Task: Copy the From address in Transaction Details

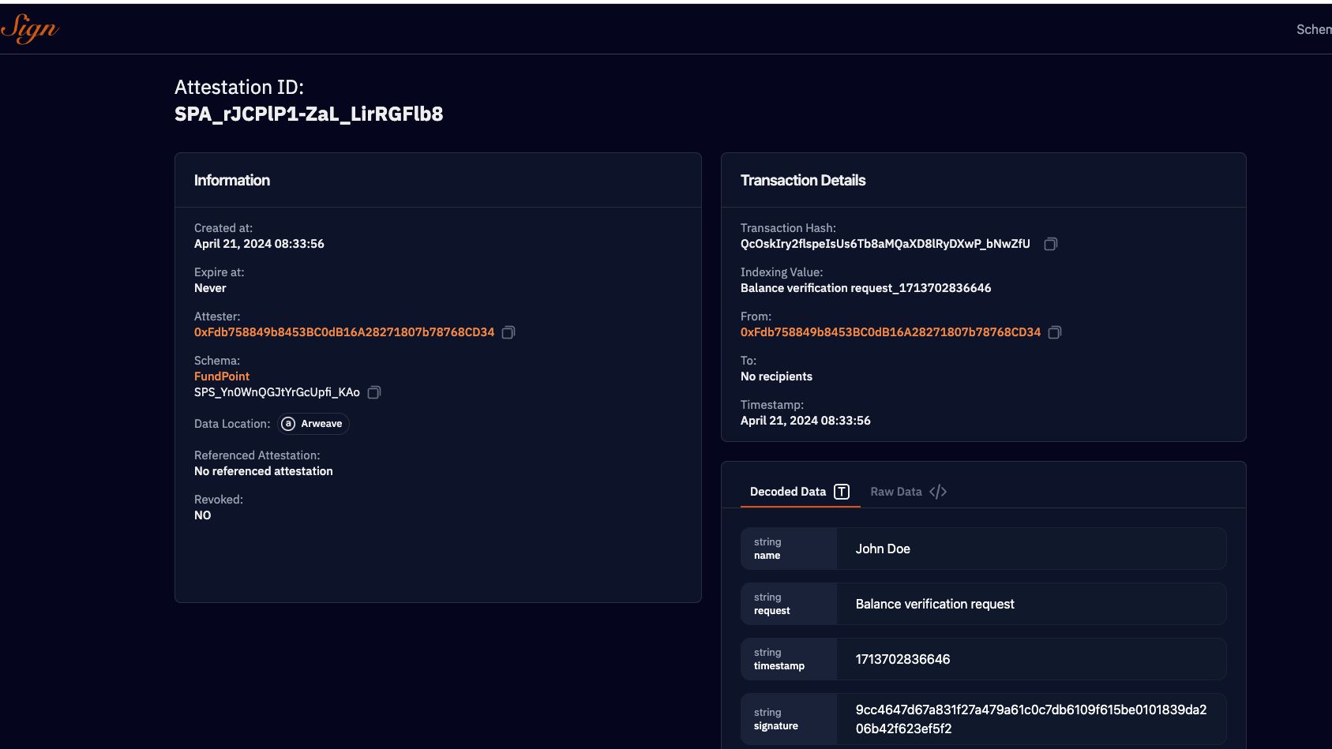Action: (x=1054, y=332)
